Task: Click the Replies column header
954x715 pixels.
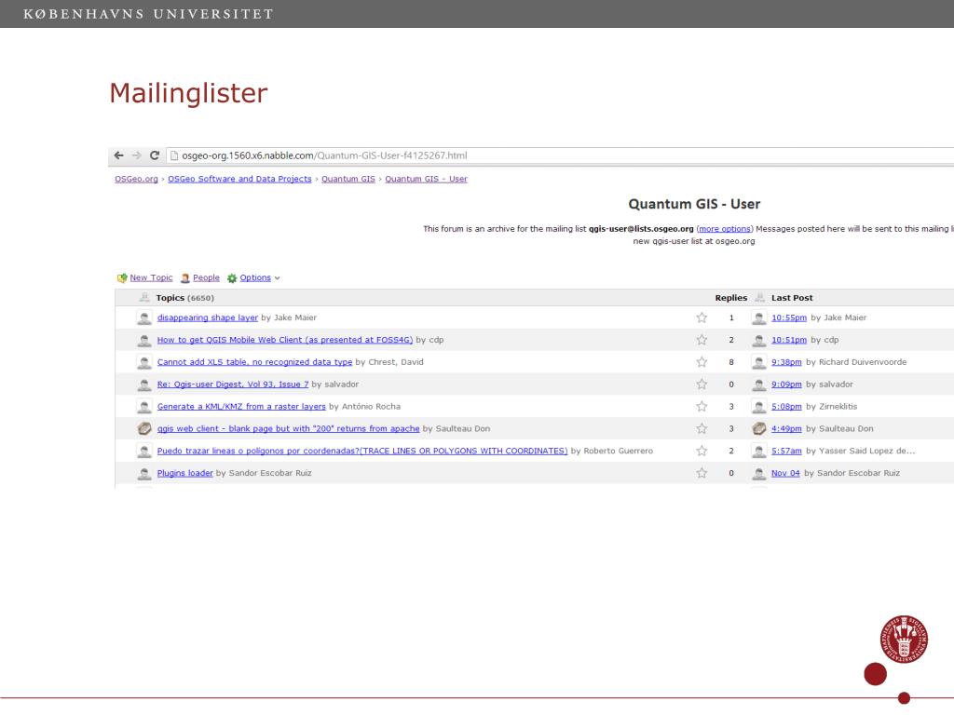Action: click(x=730, y=298)
